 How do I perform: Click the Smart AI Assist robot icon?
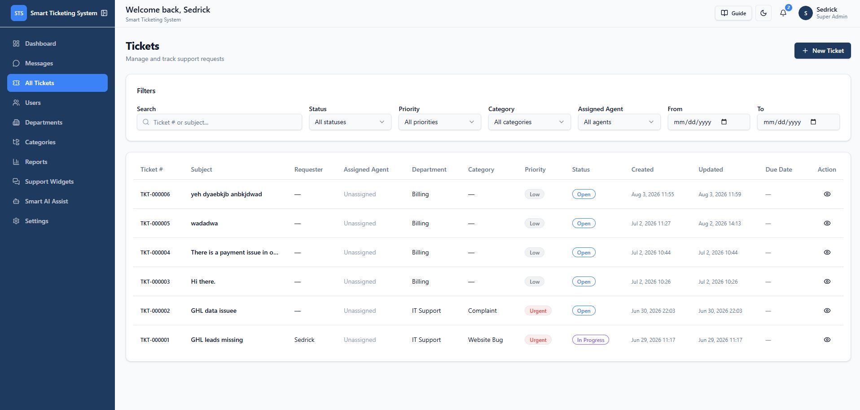16,201
